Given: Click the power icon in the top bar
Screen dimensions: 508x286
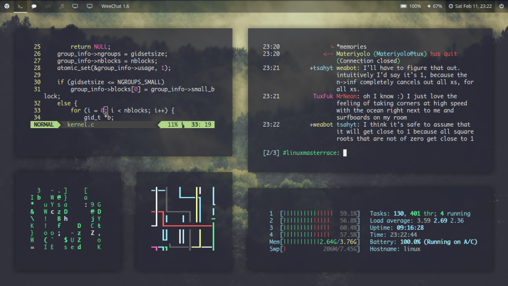Looking at the screenshot, I should click(x=501, y=6).
